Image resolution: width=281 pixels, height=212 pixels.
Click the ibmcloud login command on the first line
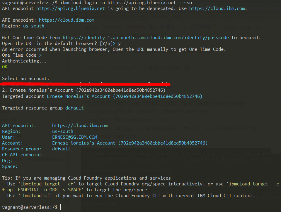point(126,3)
